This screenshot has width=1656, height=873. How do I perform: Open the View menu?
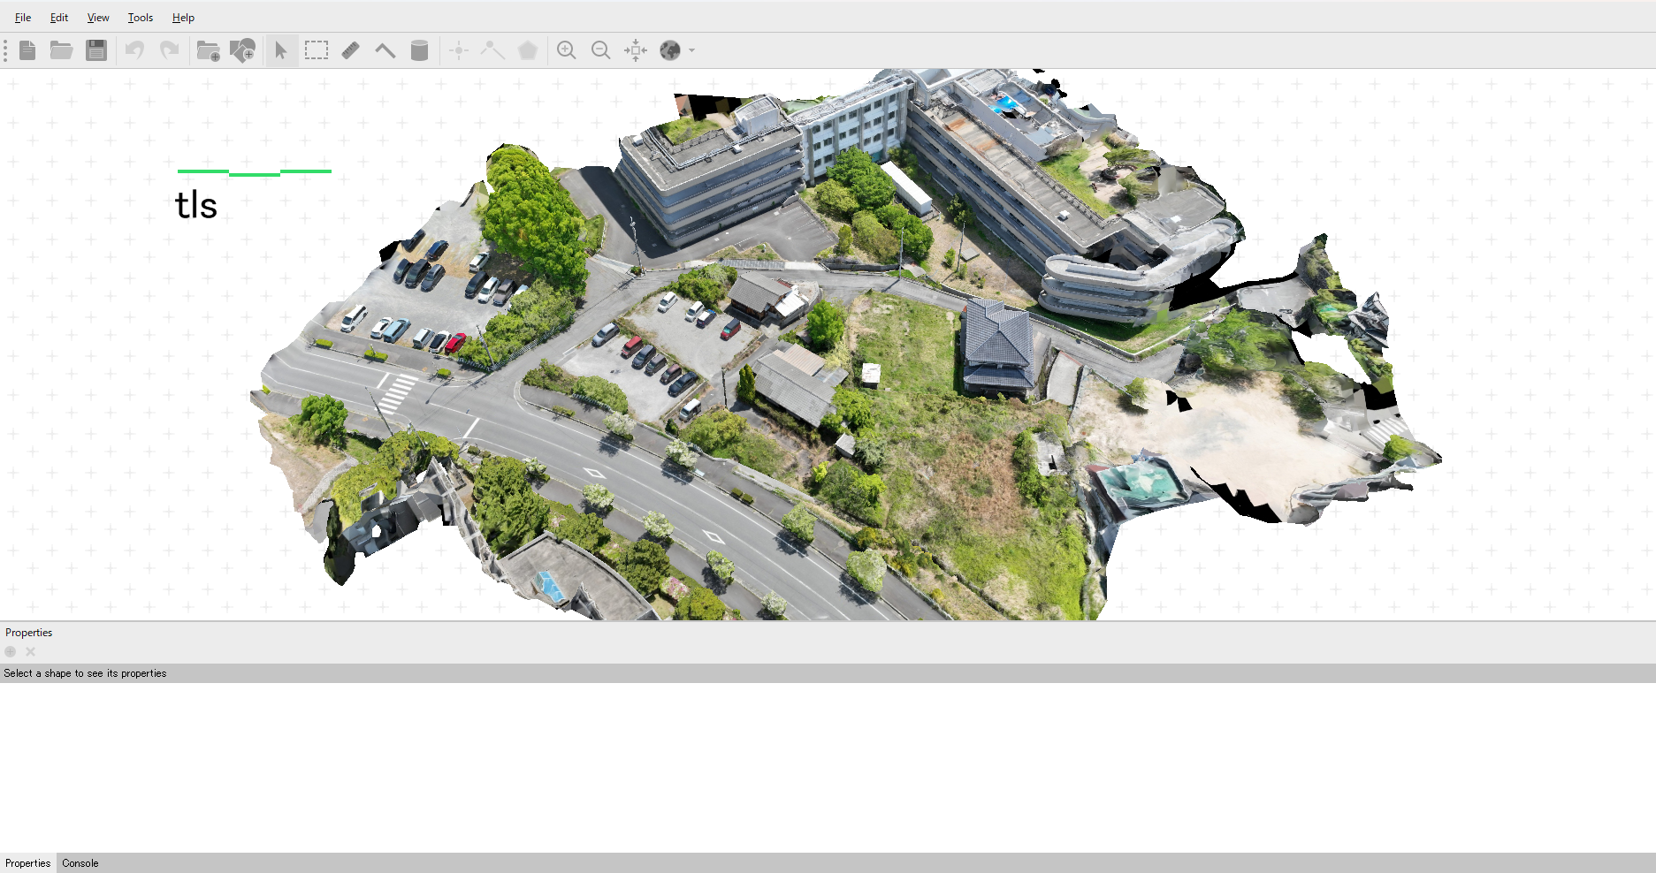click(x=98, y=18)
